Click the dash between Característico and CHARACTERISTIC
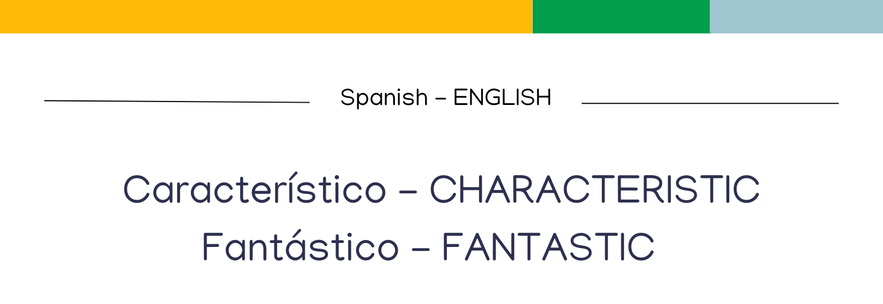Image resolution: width=883 pixels, height=304 pixels. (407, 191)
